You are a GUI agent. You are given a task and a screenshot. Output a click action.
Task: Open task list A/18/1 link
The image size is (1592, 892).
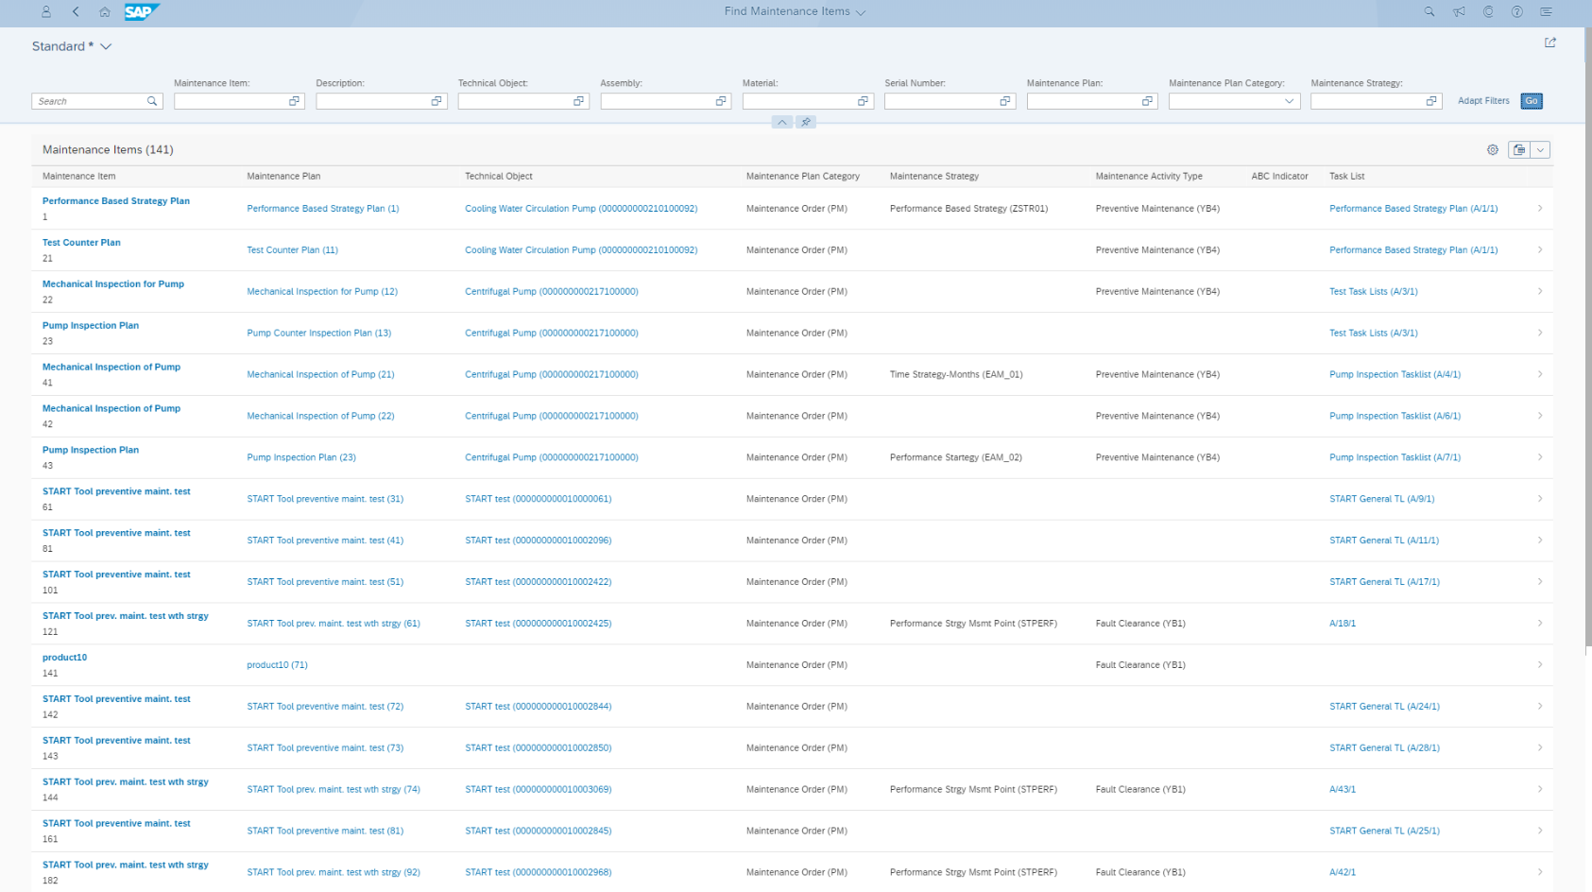coord(1342,624)
